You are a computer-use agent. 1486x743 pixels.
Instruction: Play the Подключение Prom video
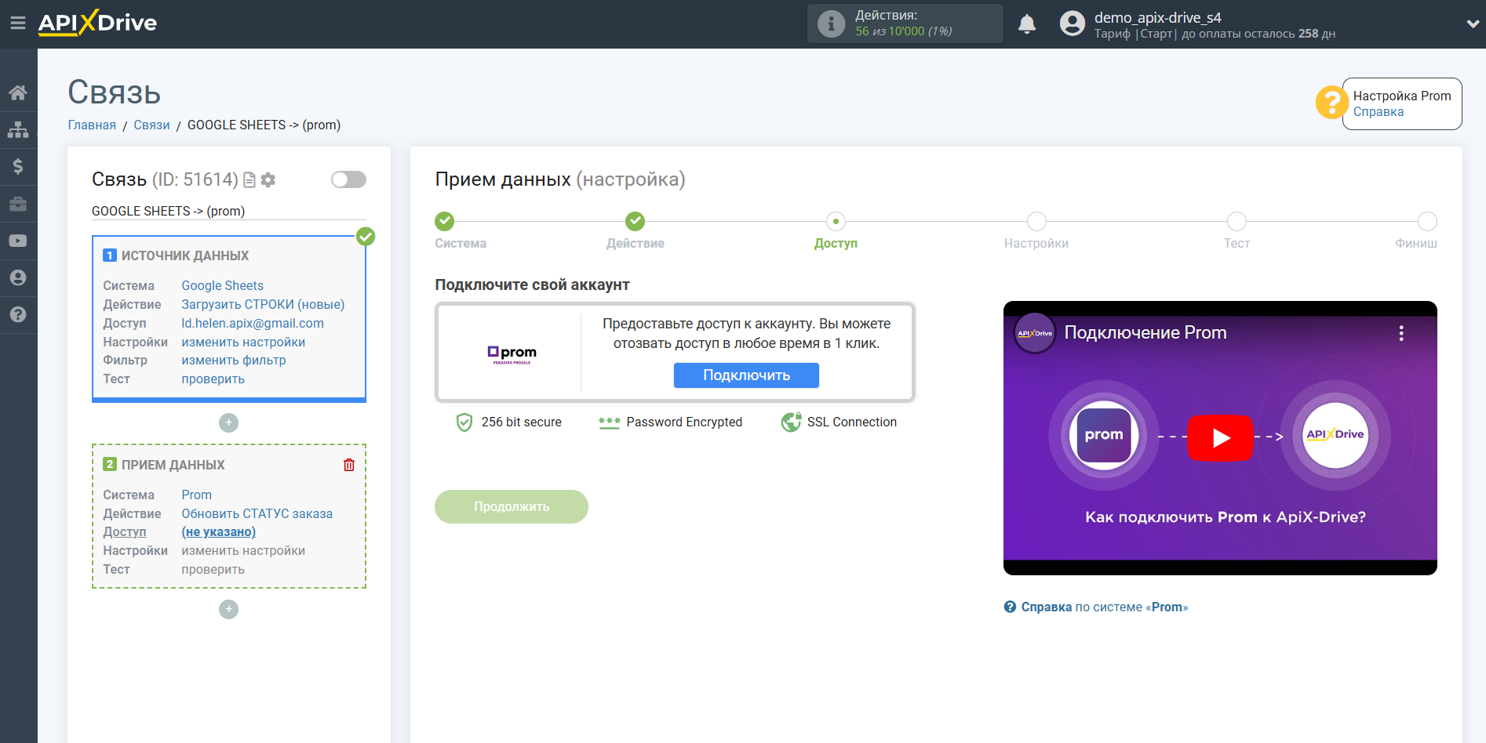[x=1220, y=438]
